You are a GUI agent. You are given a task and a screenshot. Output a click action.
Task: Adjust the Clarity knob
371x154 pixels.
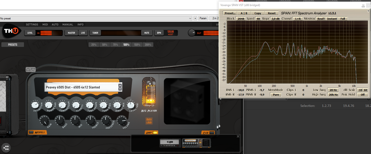point(76,105)
